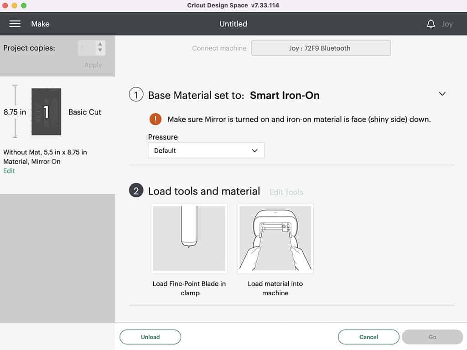
Task: Collapse the Base Material section chevron
Action: coord(442,94)
